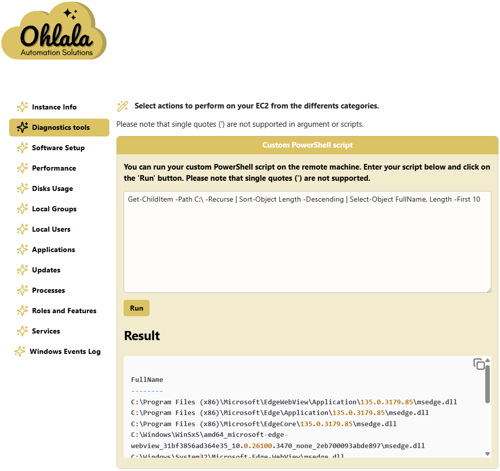
Task: Select Applications in the sidebar
Action: 53,250
